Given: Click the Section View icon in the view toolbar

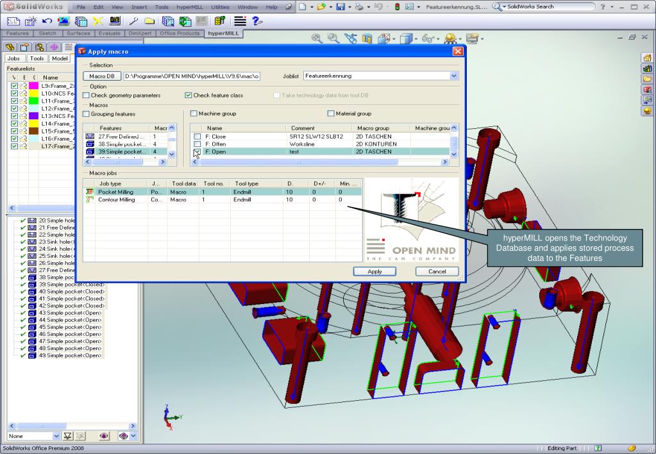Looking at the screenshot, I should click(367, 39).
